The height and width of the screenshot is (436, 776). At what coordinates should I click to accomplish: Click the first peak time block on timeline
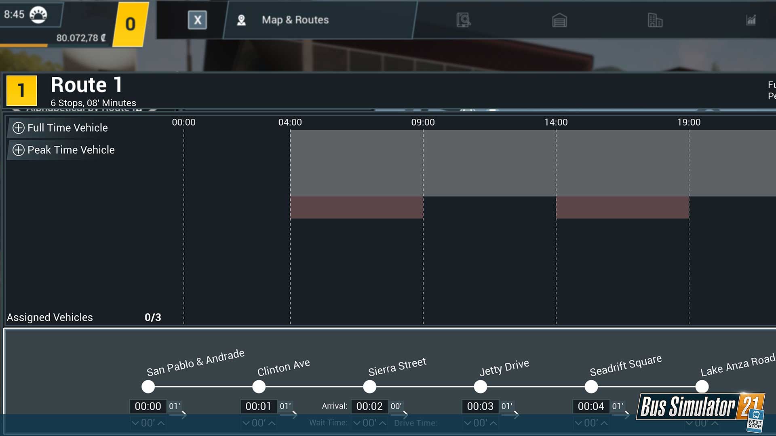(356, 208)
